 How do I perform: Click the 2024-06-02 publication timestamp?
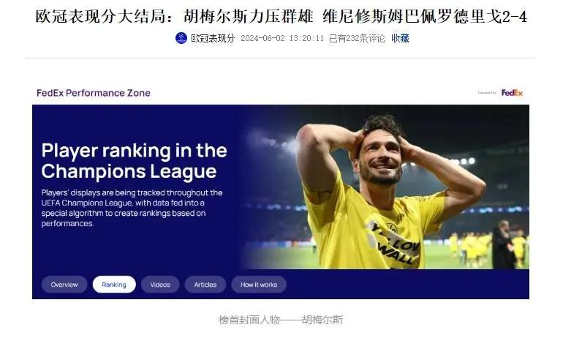click(281, 38)
